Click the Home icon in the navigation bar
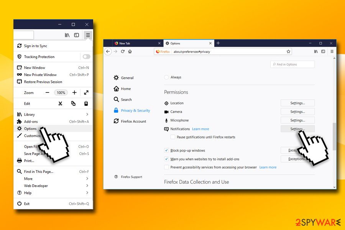The height and width of the screenshot is (230, 345). point(130,51)
